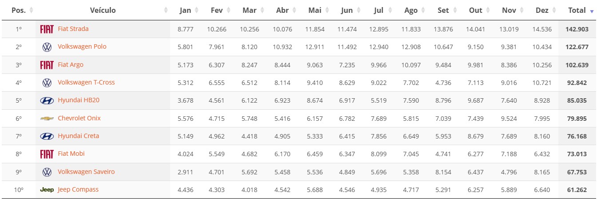
Task: Open the Jeep Compass link
Action: pyautogui.click(x=78, y=189)
